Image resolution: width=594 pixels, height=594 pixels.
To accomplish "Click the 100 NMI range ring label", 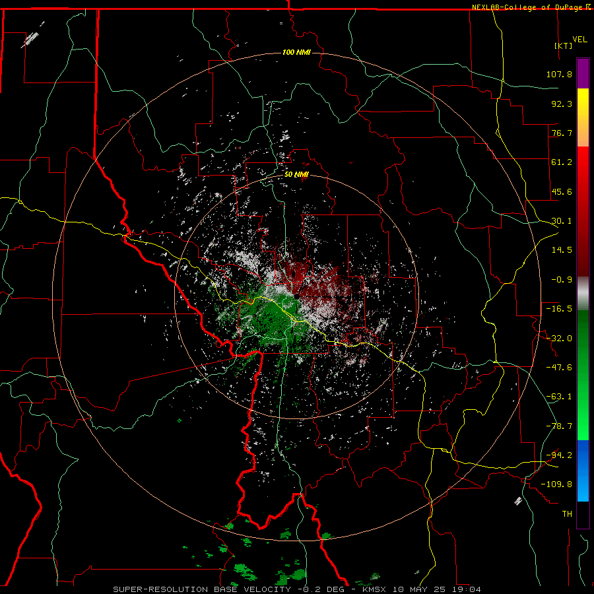I will [x=296, y=52].
